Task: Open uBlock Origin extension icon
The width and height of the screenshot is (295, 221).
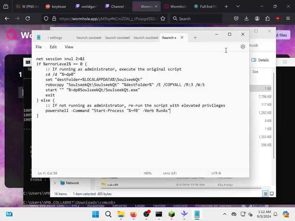Action: [x=278, y=18]
